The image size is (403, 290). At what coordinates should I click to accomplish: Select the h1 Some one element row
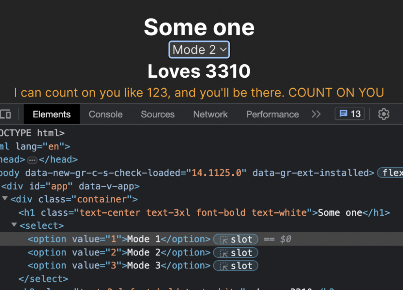click(201, 213)
